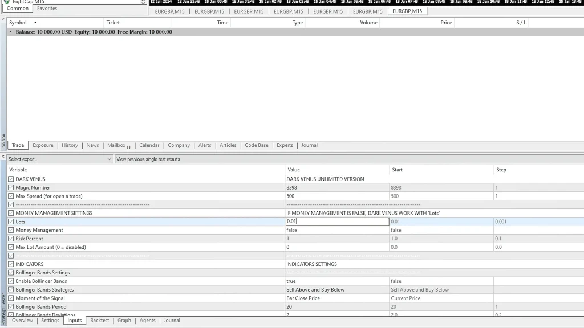Open the Bollinger Bands Strategies value selector
This screenshot has width=584, height=328.
coord(336,290)
